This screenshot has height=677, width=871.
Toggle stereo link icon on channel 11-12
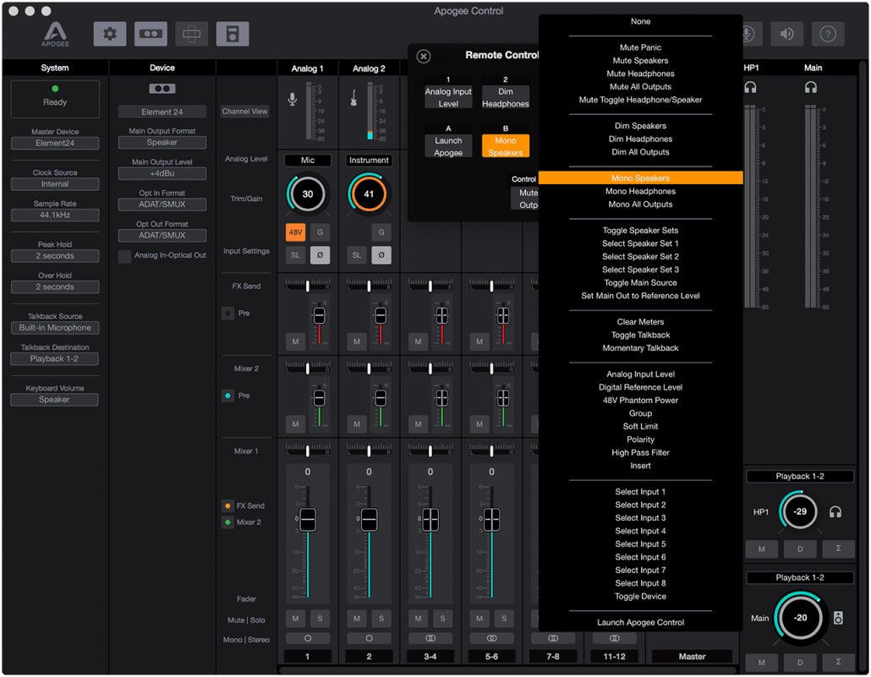click(615, 638)
